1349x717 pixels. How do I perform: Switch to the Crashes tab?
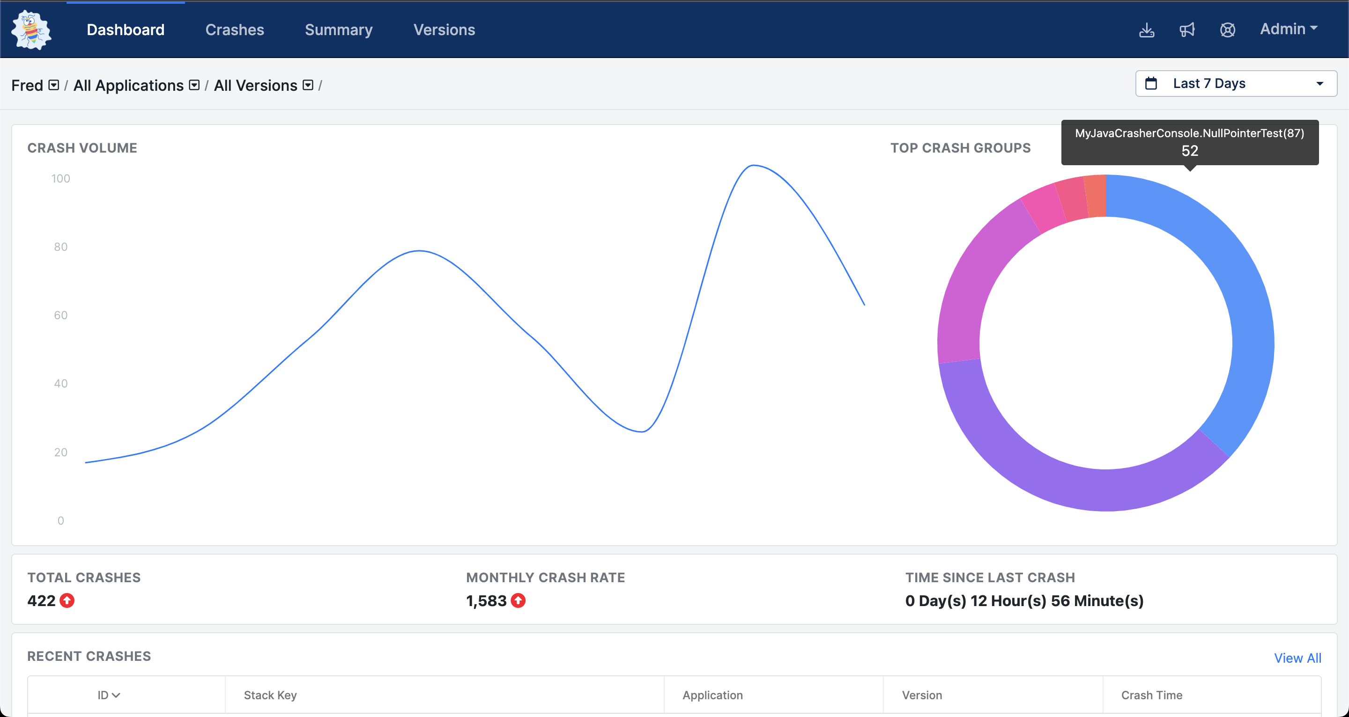[x=235, y=30]
